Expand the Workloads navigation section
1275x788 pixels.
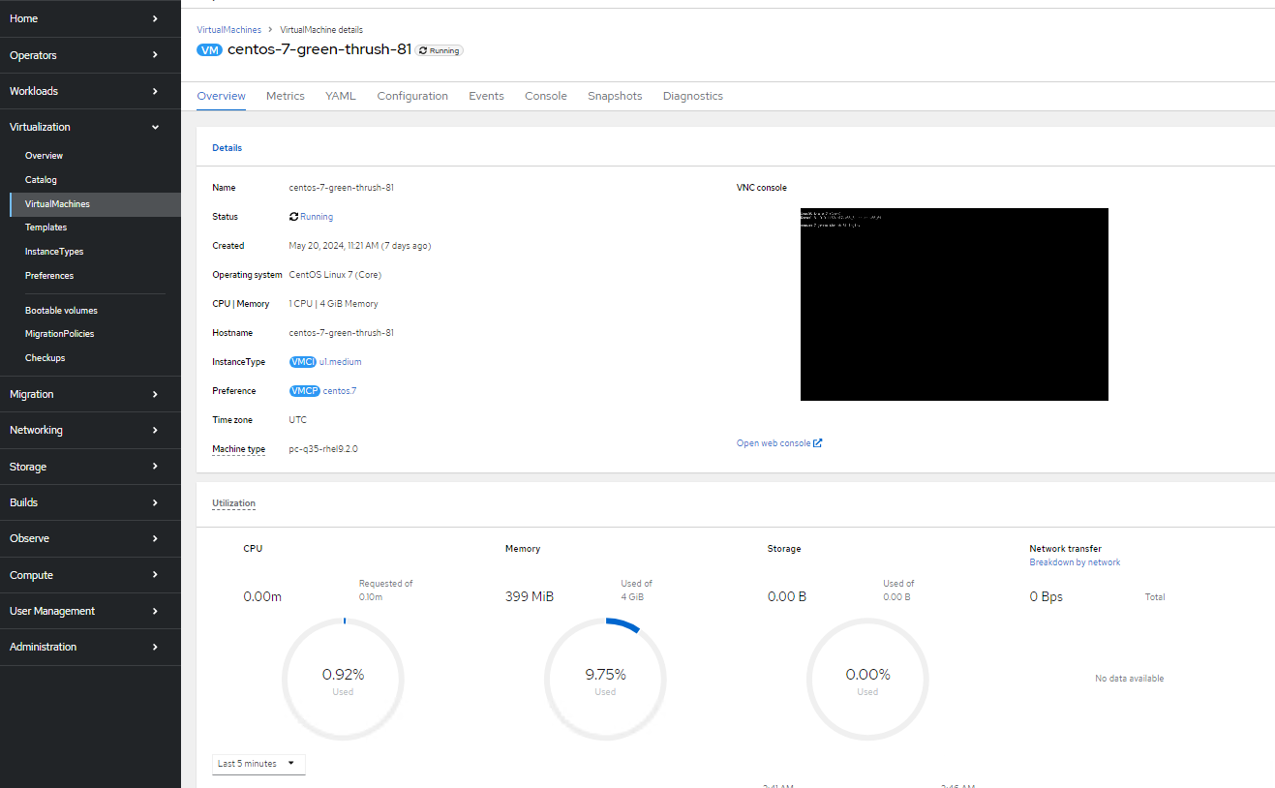point(90,91)
